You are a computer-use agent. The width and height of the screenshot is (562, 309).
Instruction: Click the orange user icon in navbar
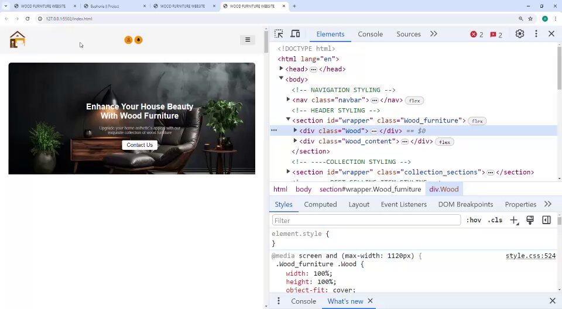pos(128,40)
